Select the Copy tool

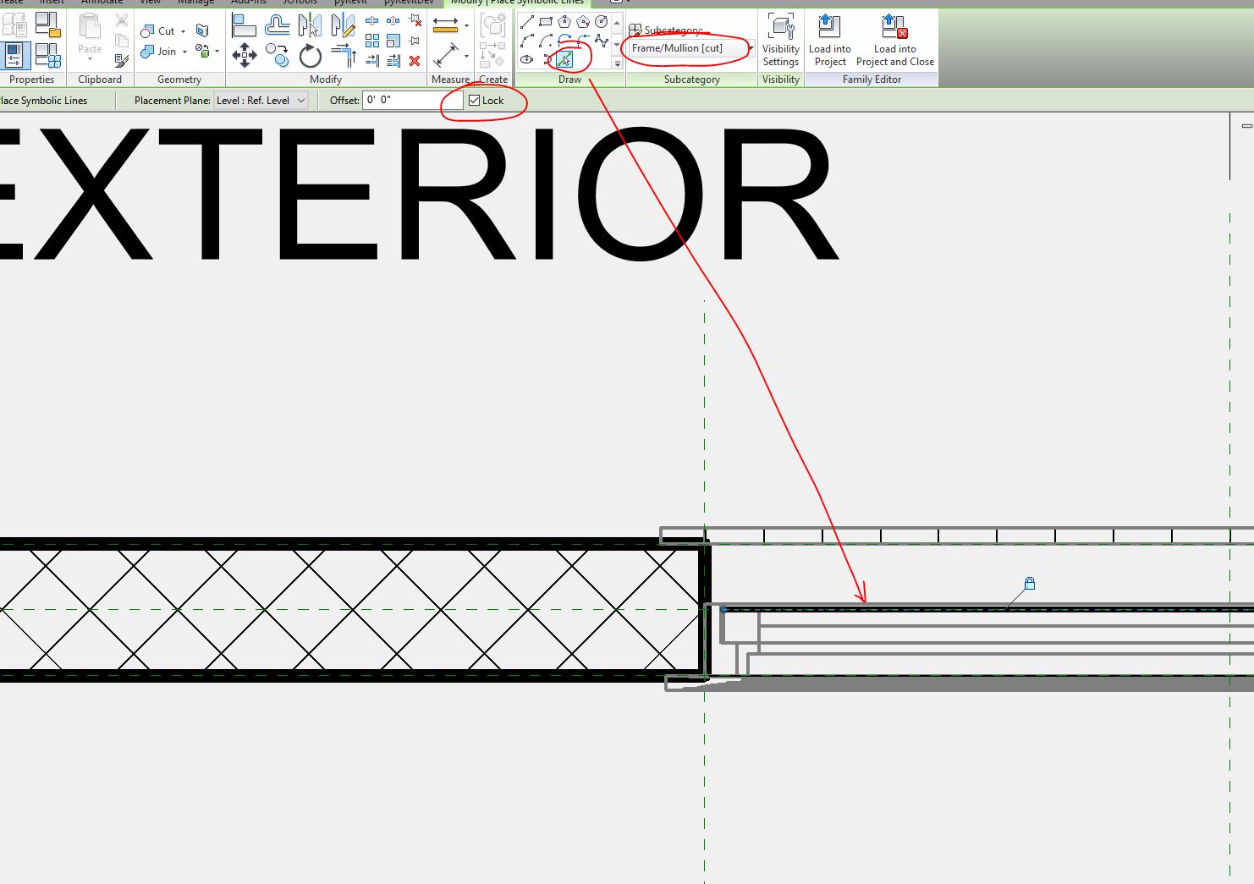(x=277, y=56)
